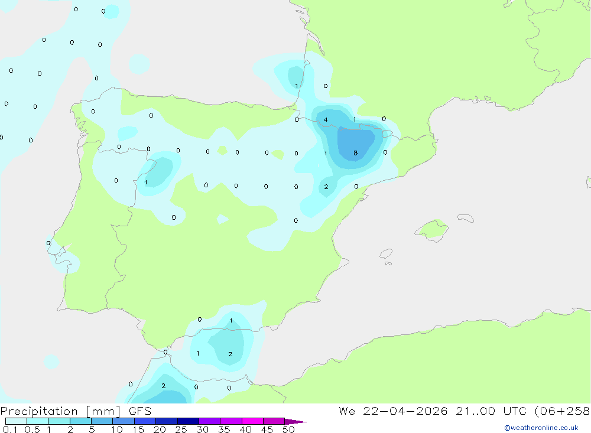Click the '4' precipitation value on the map
Screen dimensions: 591x433
(326, 120)
